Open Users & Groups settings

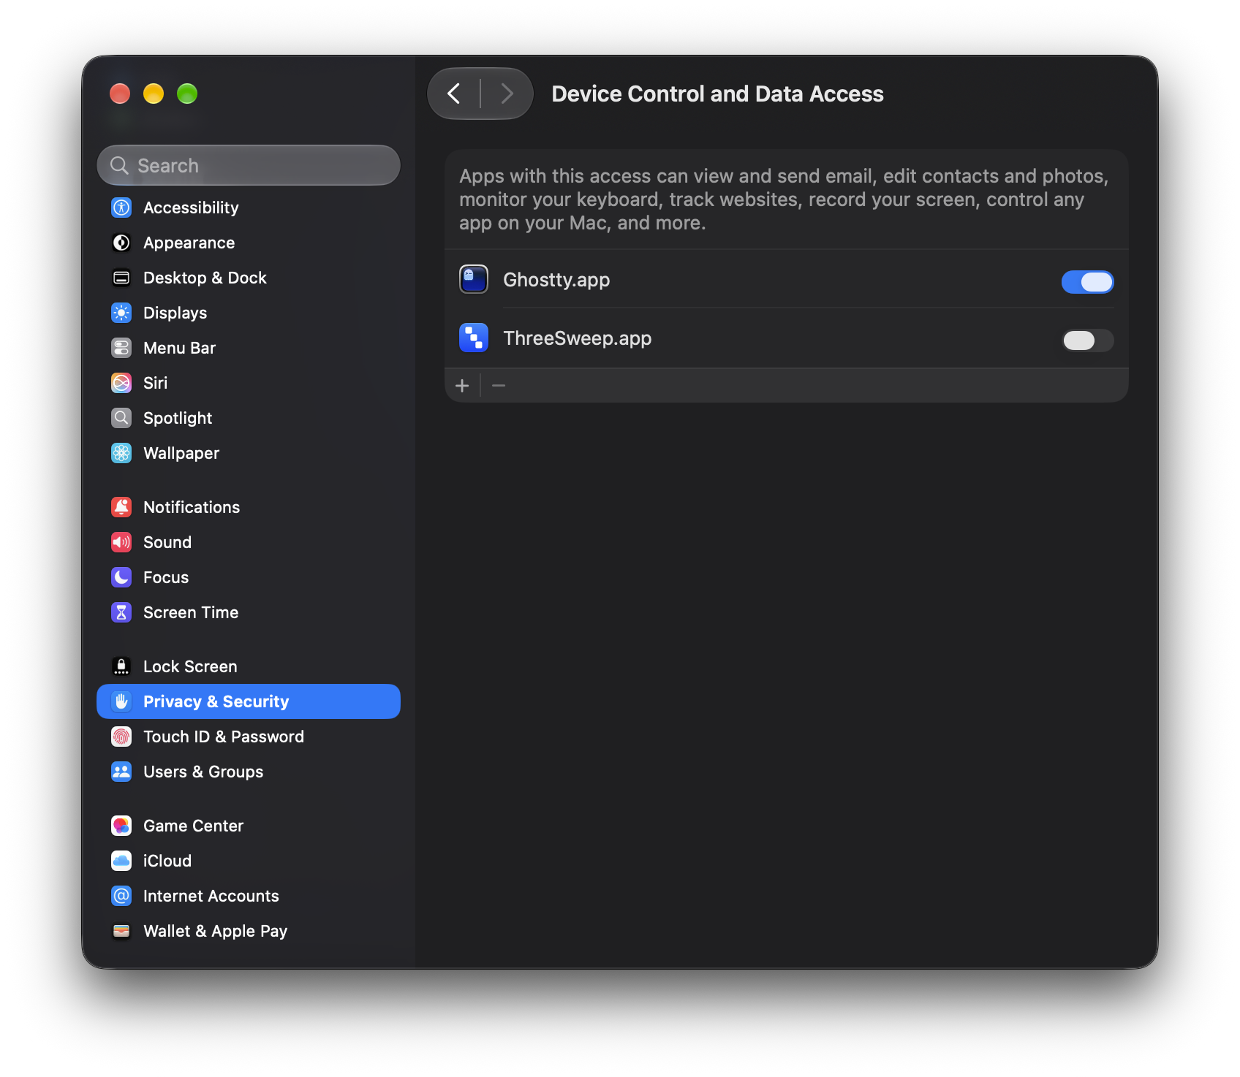coord(249,772)
